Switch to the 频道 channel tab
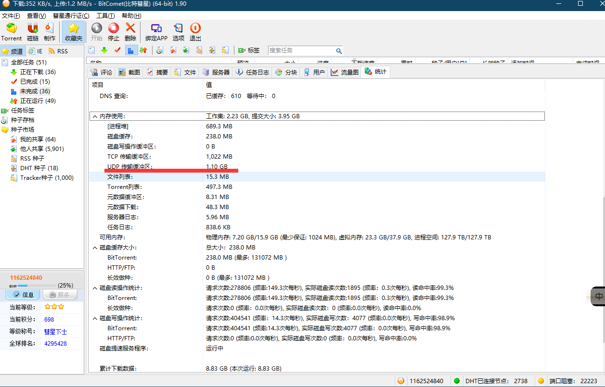The height and width of the screenshot is (387, 605). click(x=12, y=51)
